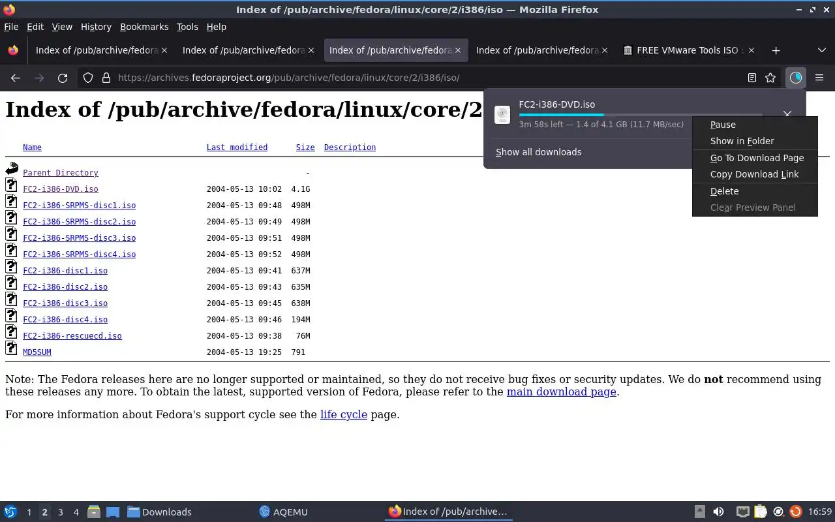
Task: Open the volume speaker tray icon
Action: pyautogui.click(x=718, y=512)
